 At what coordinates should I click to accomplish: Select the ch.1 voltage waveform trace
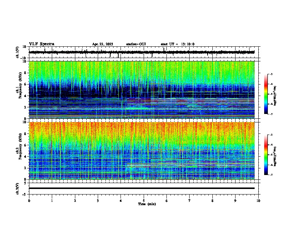141,52
